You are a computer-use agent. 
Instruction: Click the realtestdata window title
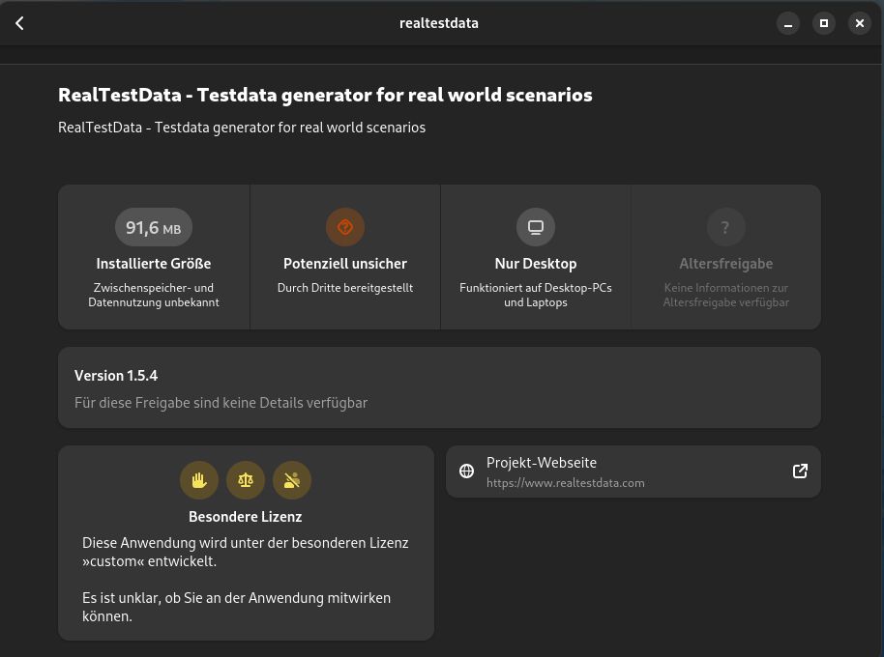point(439,23)
